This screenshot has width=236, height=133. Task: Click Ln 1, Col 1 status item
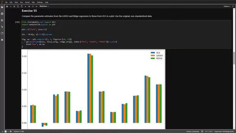(209, 132)
